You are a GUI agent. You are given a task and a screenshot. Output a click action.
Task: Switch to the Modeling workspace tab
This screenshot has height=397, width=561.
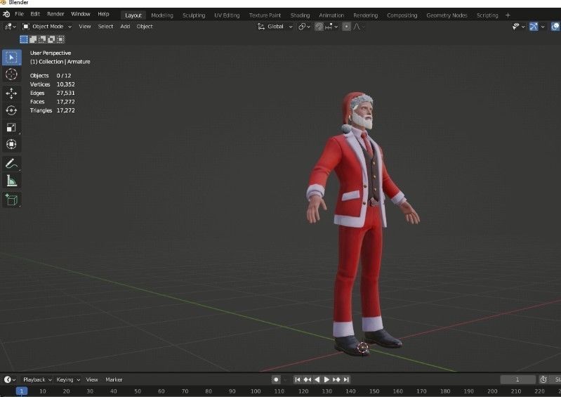click(162, 15)
